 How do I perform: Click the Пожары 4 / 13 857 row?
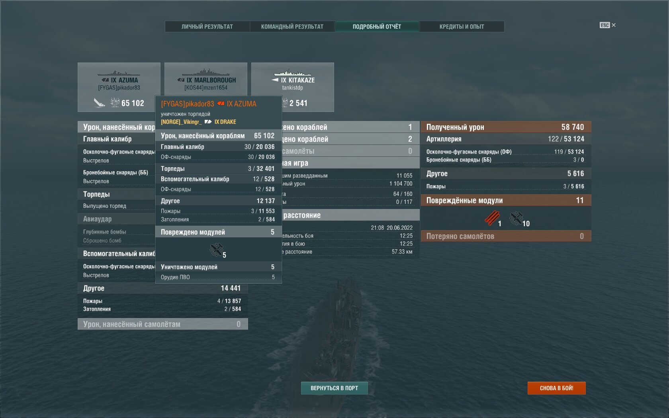(162, 301)
